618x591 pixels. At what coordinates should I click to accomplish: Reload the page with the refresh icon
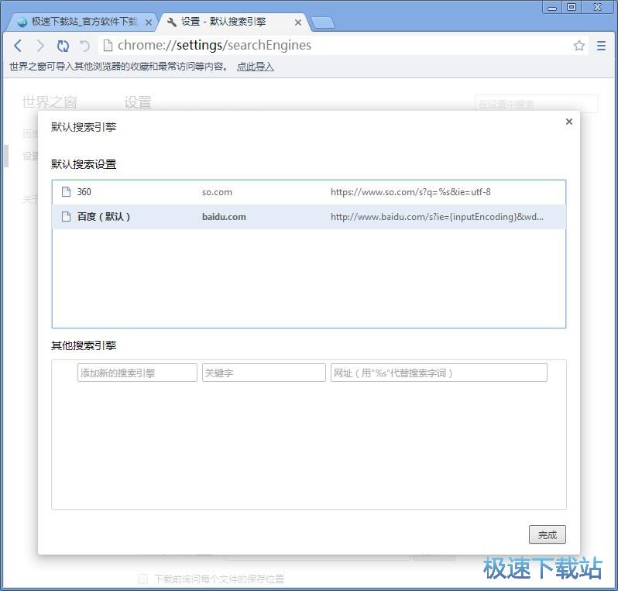pyautogui.click(x=63, y=46)
